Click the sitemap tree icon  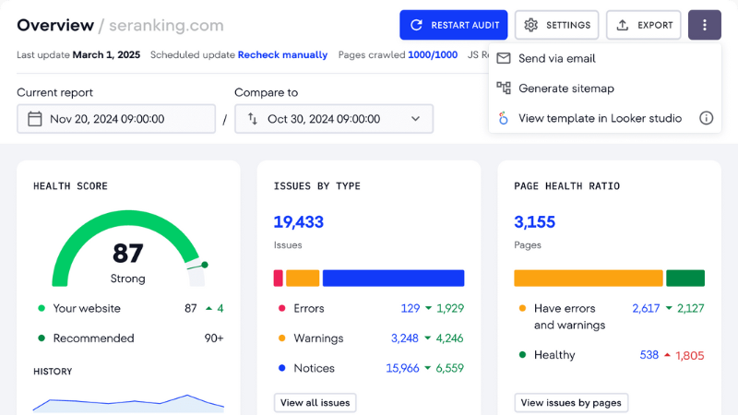(504, 88)
